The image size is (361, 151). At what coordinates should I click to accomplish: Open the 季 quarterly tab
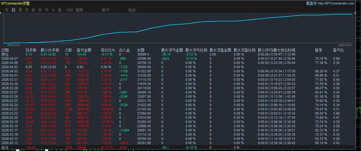click(33, 10)
